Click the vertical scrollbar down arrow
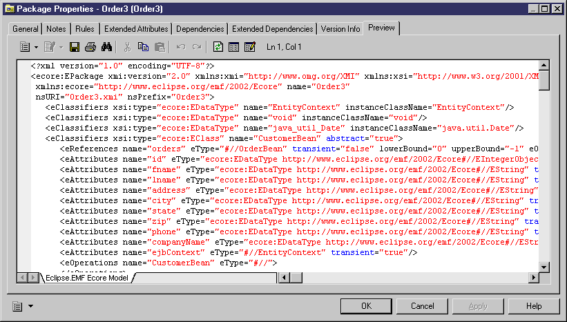 (x=544, y=267)
